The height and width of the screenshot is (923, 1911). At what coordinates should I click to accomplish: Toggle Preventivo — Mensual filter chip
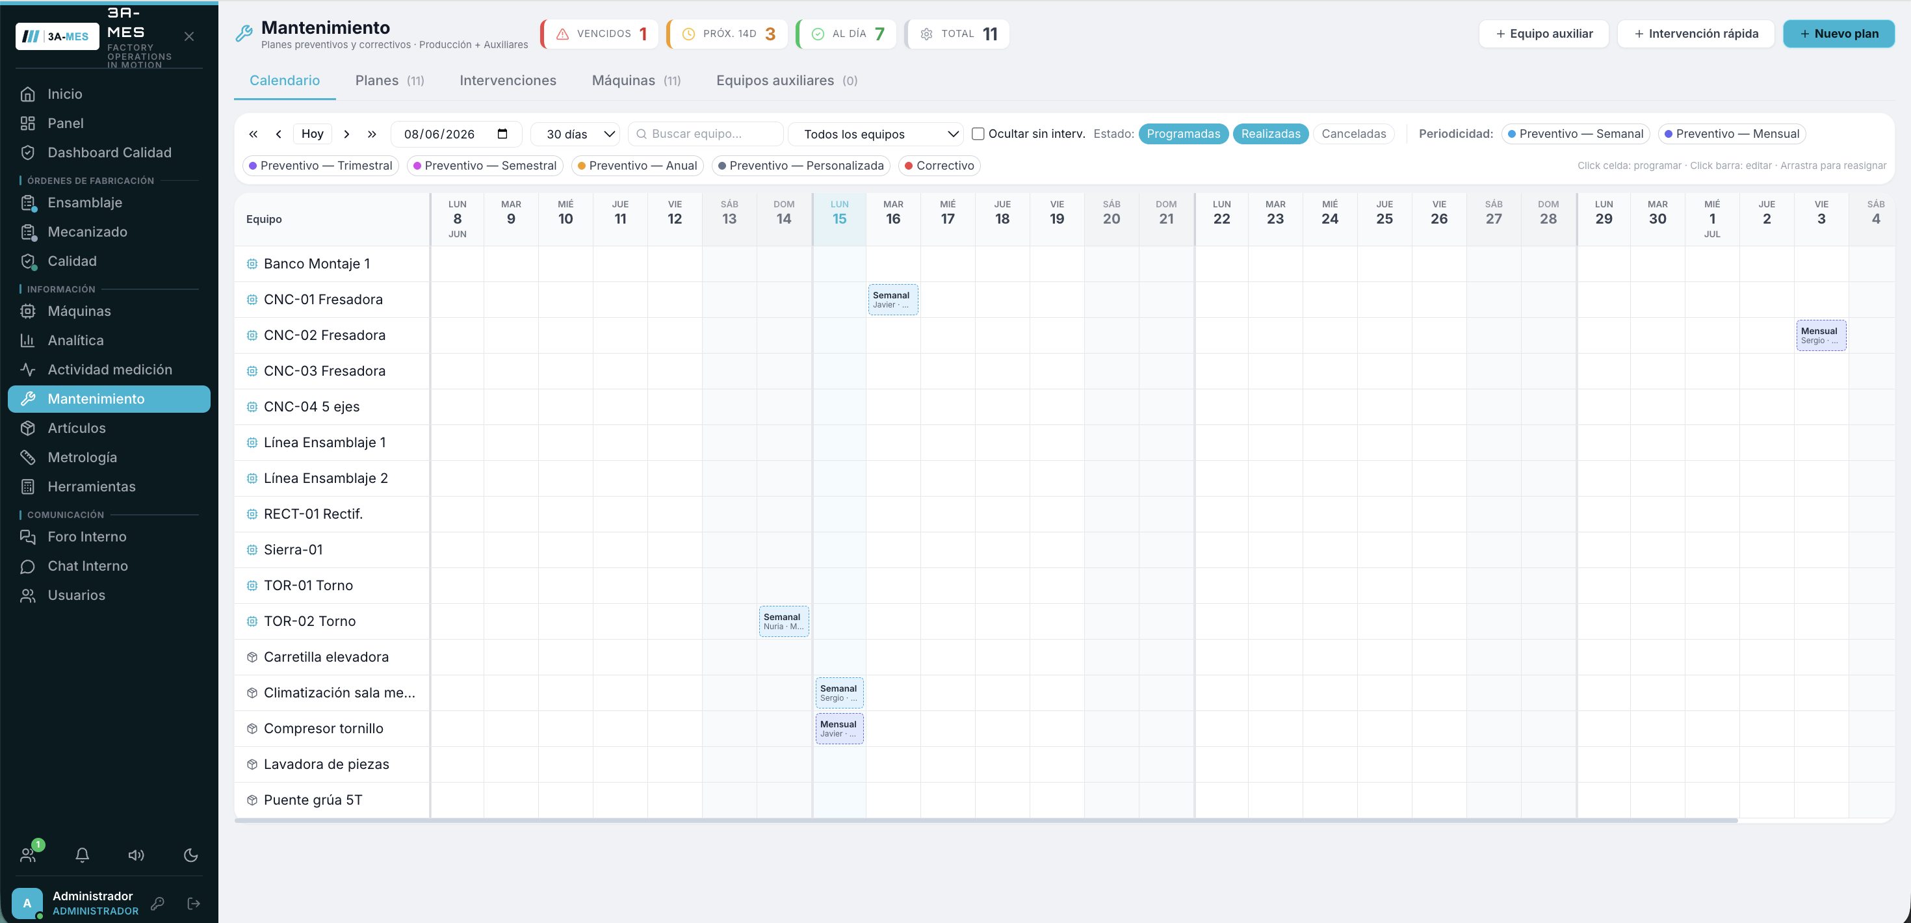(1732, 135)
